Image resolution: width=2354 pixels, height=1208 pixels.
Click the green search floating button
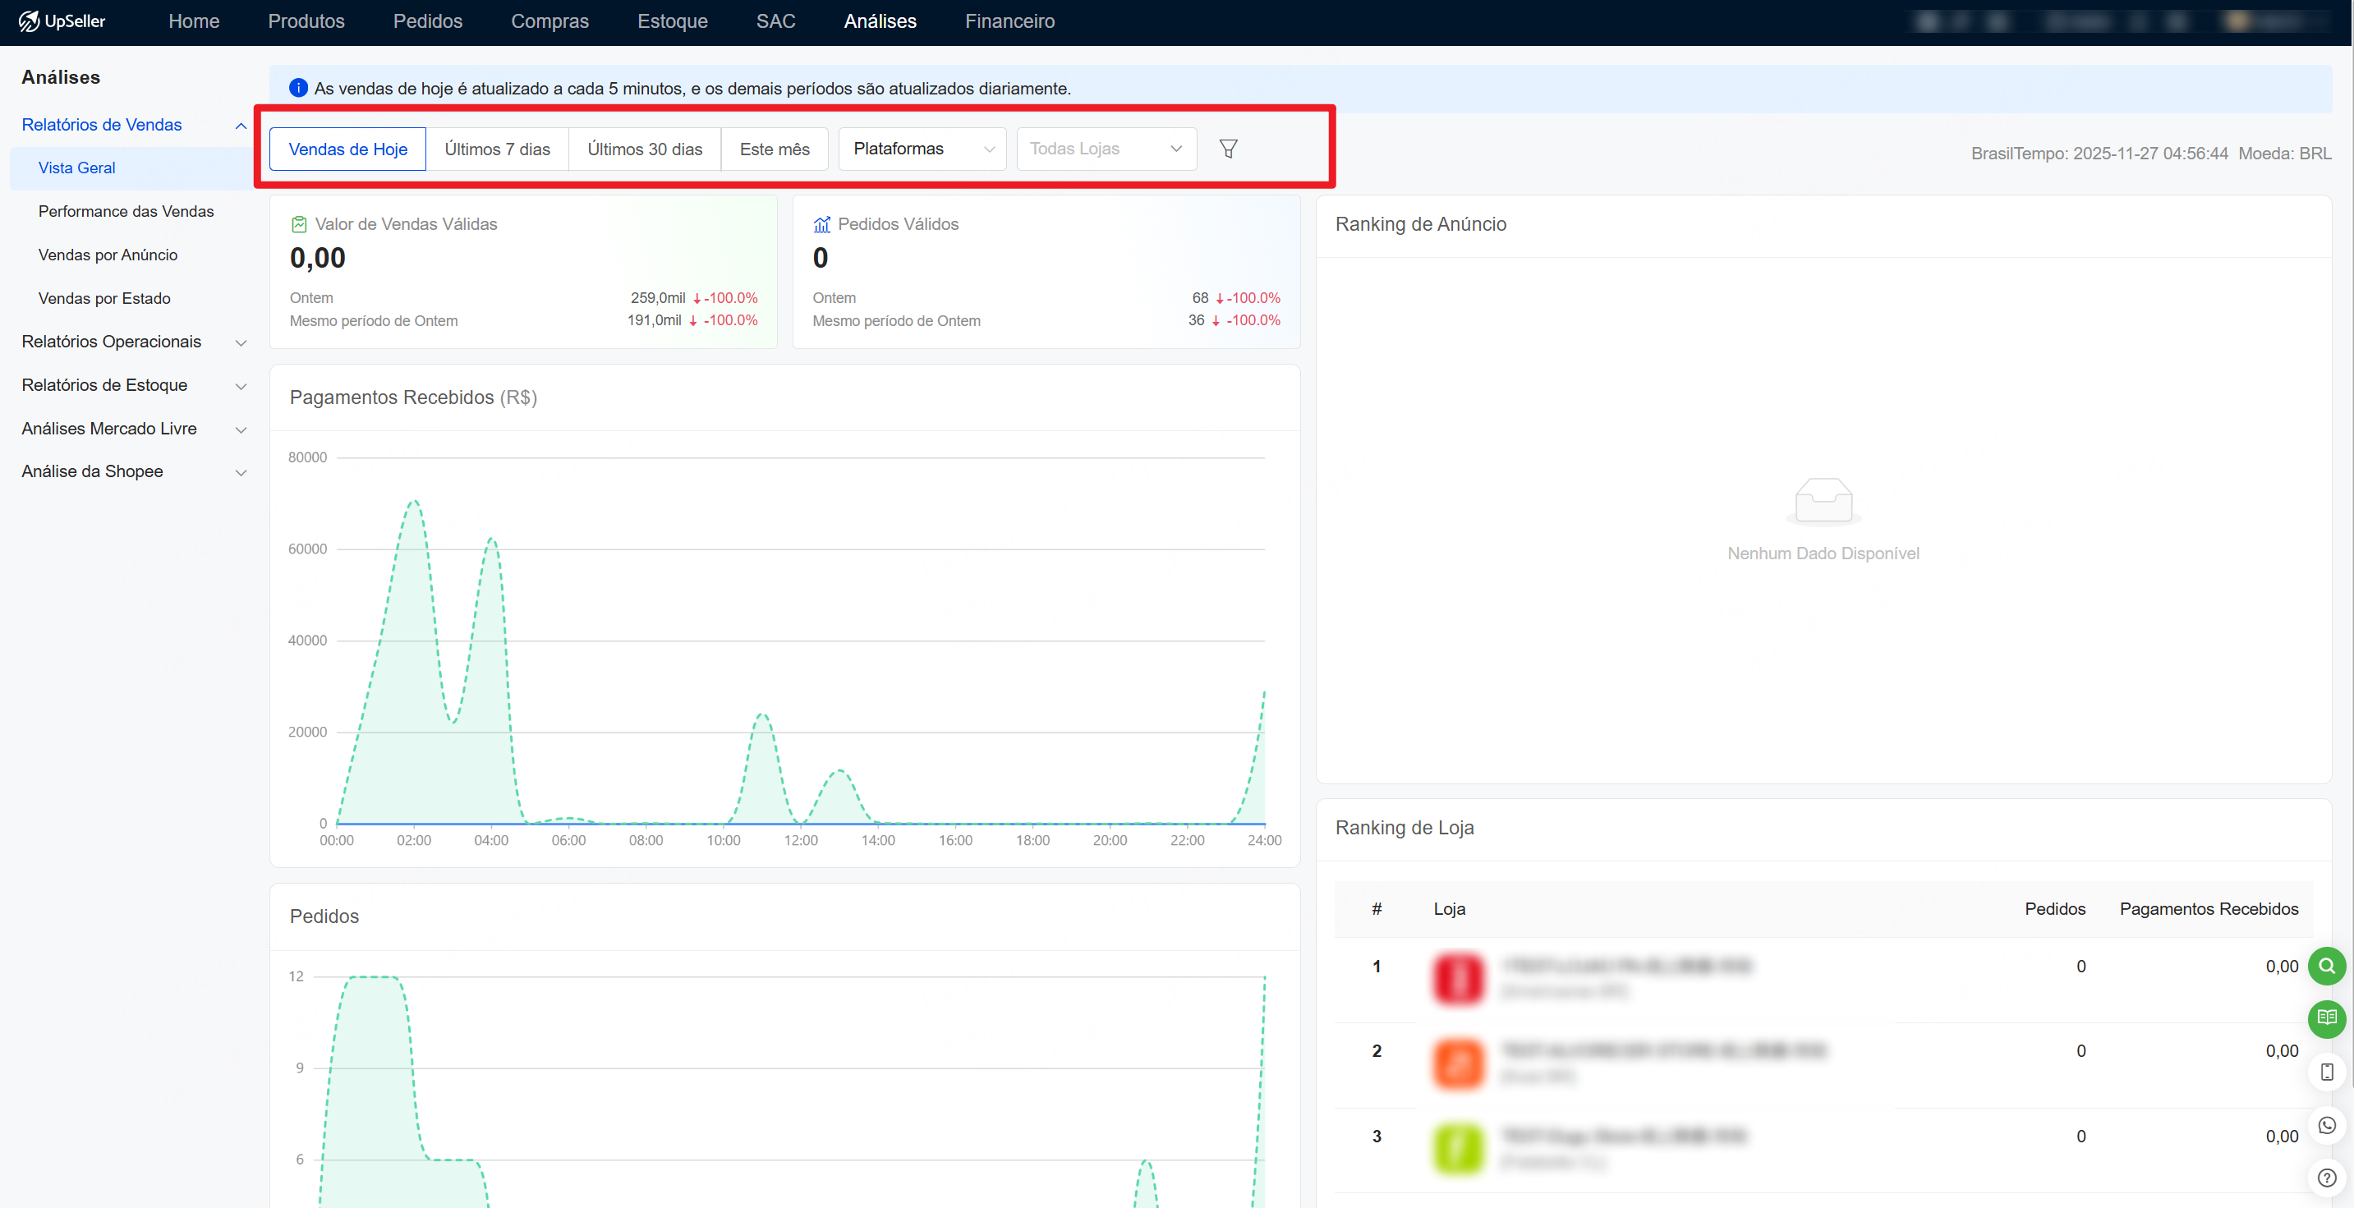pos(2326,966)
